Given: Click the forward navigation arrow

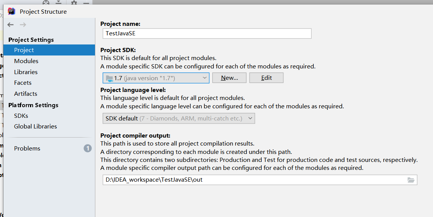Looking at the screenshot, I should point(23,25).
